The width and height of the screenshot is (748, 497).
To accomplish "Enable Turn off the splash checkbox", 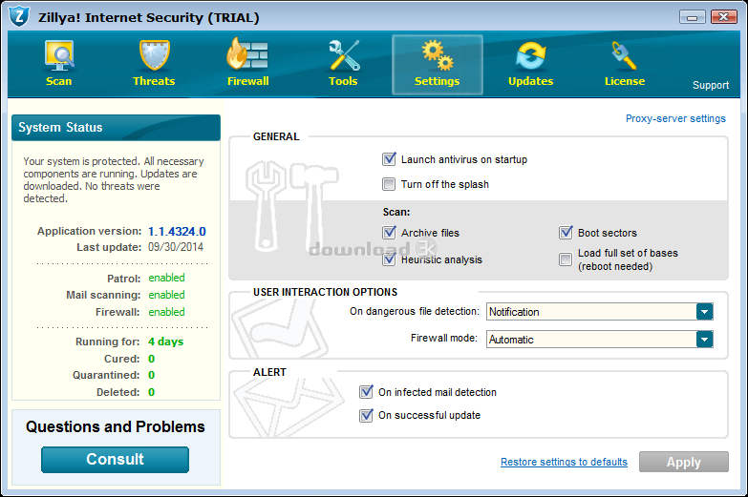I will click(x=389, y=184).
